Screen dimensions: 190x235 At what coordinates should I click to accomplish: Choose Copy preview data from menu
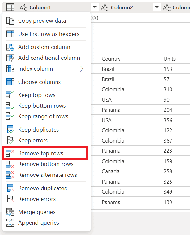46,21
